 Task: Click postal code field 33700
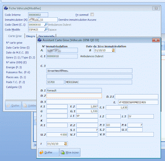pyautogui.click(x=55, y=82)
